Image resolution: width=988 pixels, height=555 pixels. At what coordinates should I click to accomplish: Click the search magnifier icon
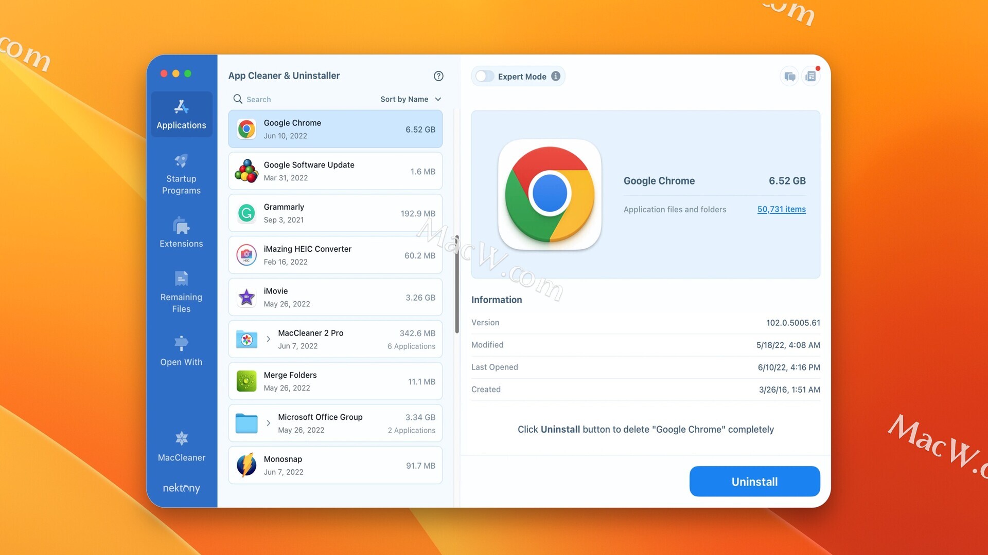[238, 99]
